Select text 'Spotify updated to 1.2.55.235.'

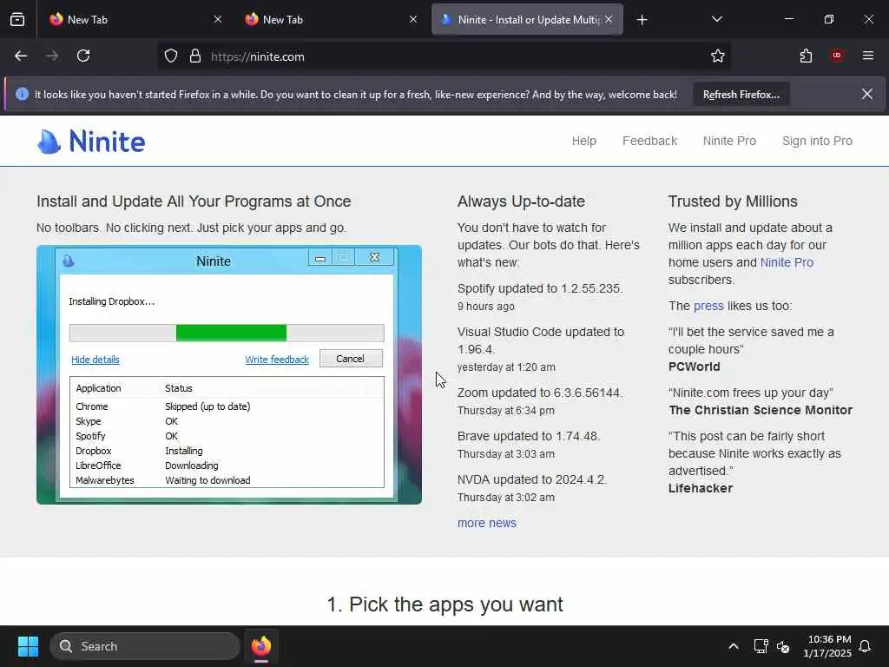click(x=540, y=288)
